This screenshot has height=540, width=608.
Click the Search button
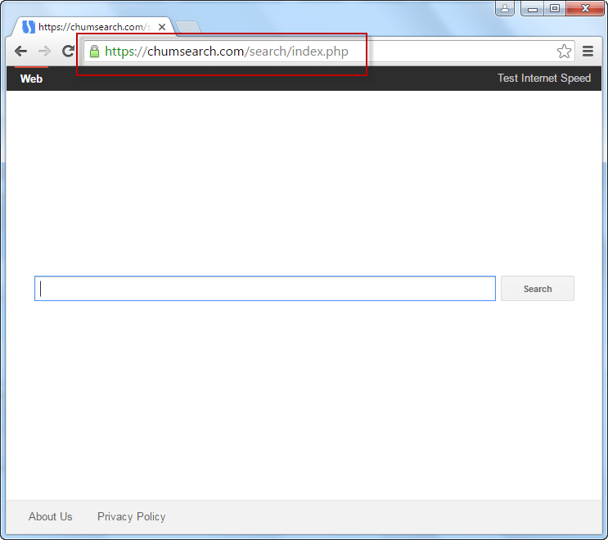pyautogui.click(x=538, y=289)
